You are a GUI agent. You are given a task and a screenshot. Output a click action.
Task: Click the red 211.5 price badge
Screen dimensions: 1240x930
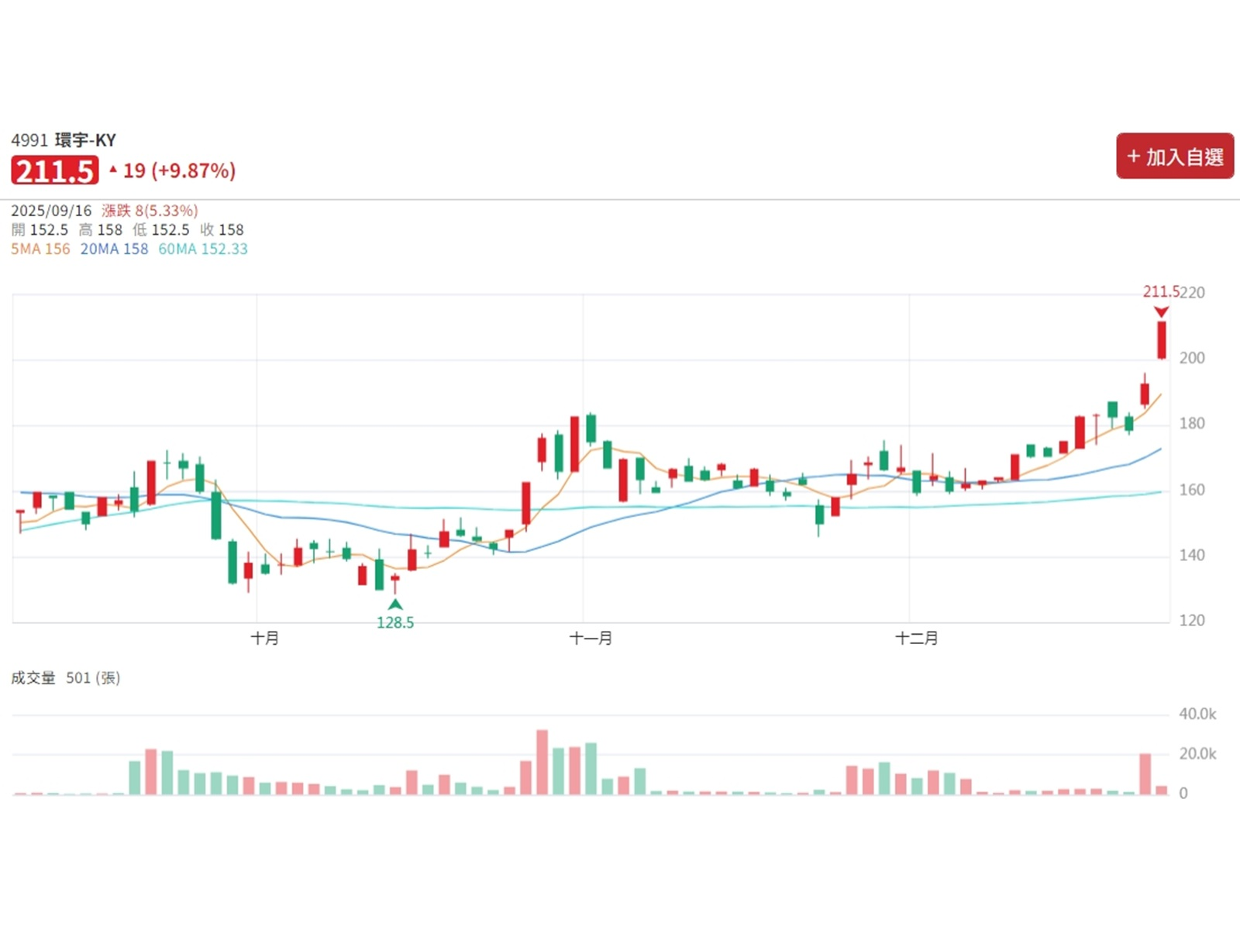pyautogui.click(x=54, y=170)
